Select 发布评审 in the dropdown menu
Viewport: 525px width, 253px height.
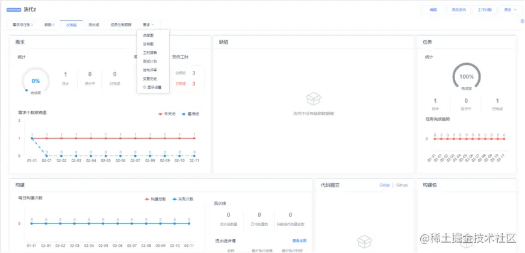point(150,70)
